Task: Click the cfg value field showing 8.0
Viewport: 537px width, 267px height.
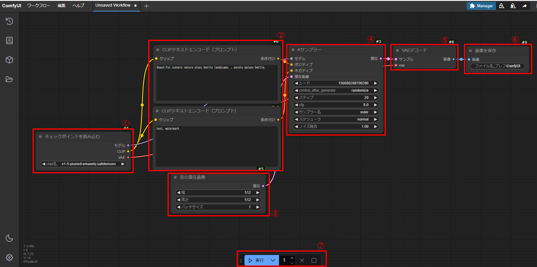Action: (x=336, y=105)
